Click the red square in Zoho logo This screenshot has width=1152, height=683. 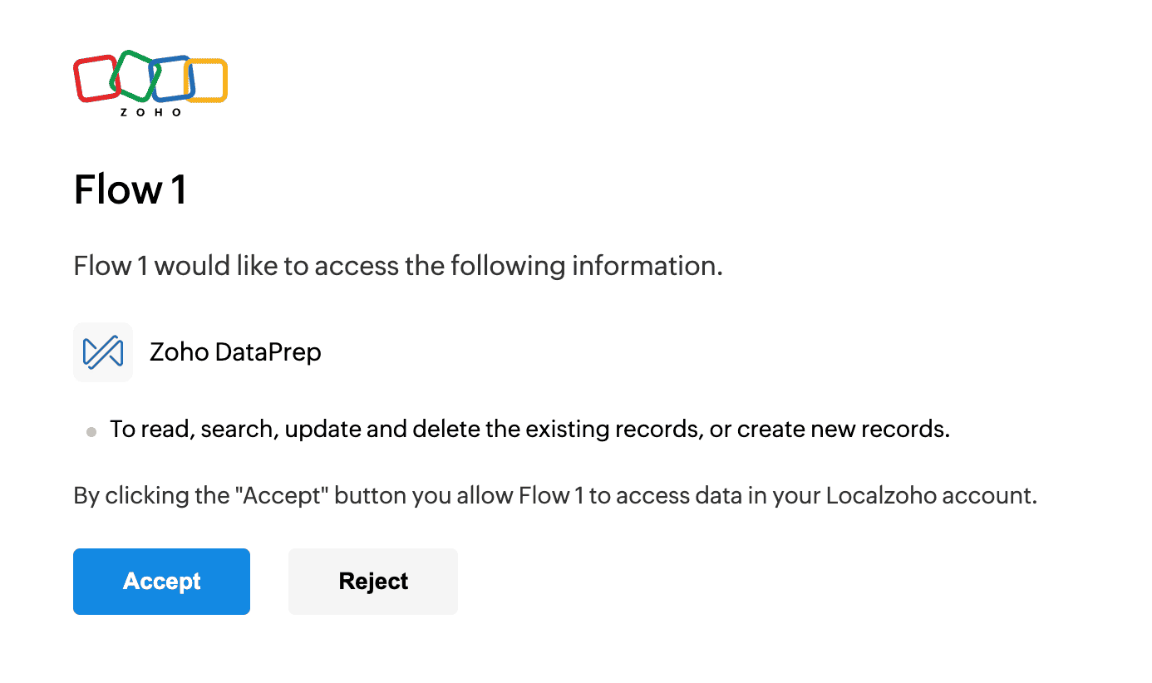[96, 79]
